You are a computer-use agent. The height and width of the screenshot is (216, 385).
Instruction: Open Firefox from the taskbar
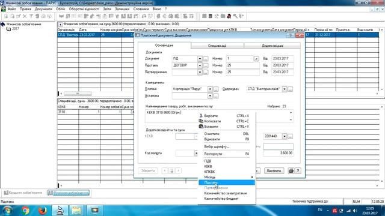click(43, 211)
